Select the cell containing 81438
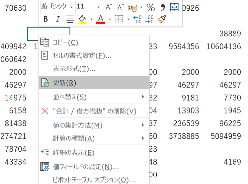 [16, 123]
